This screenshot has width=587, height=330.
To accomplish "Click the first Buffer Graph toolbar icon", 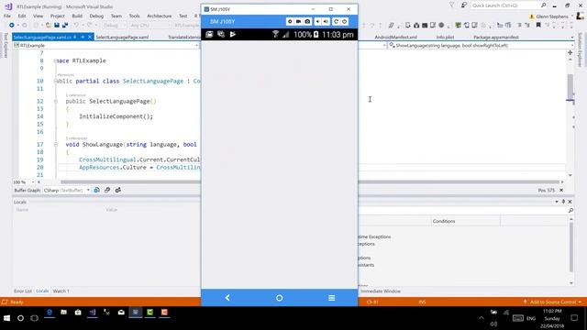I will (96, 190).
